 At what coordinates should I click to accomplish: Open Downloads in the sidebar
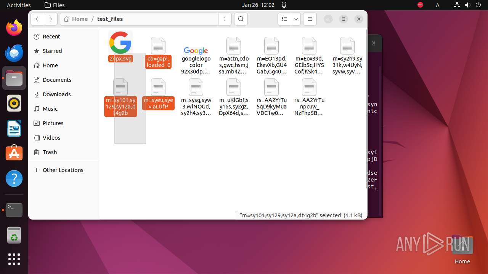[x=64, y=94]
